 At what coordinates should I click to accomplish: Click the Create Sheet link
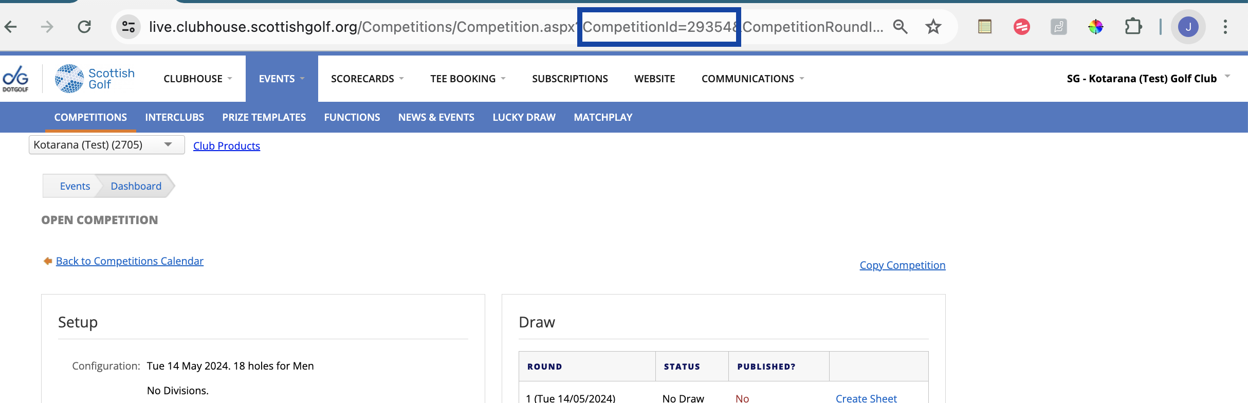coord(866,398)
